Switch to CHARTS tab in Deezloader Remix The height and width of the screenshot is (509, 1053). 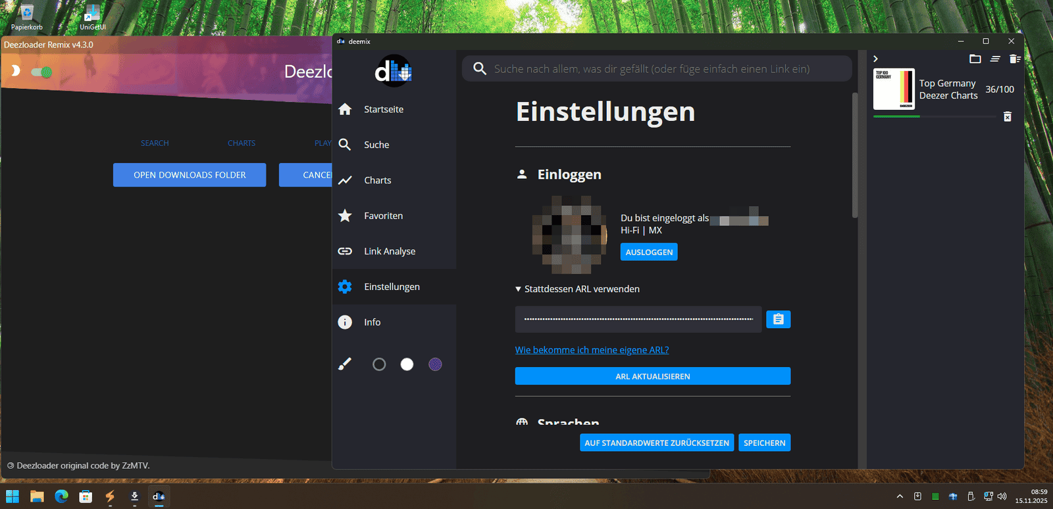coord(242,143)
